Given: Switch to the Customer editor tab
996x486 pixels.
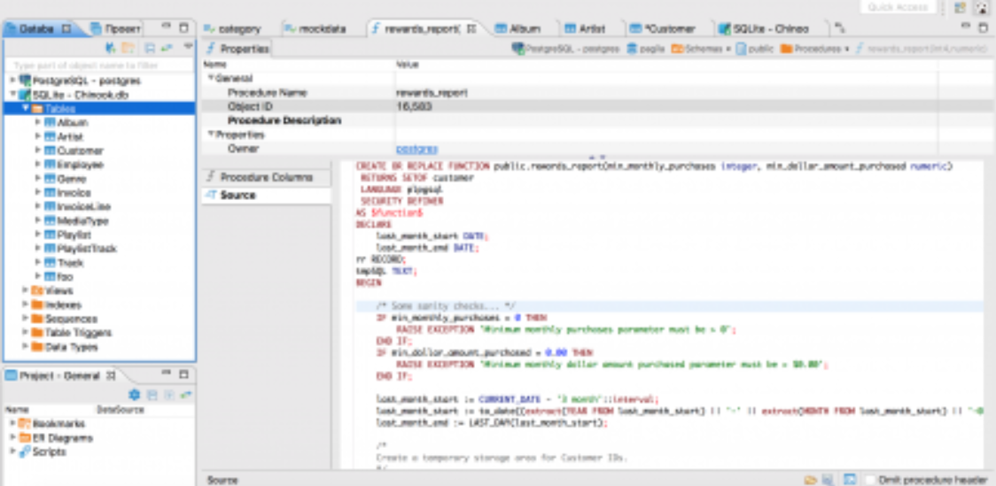Looking at the screenshot, I should (x=668, y=28).
